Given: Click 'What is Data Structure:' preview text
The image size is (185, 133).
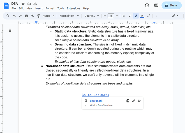Looking at the screenshot, I should pos(101,105).
